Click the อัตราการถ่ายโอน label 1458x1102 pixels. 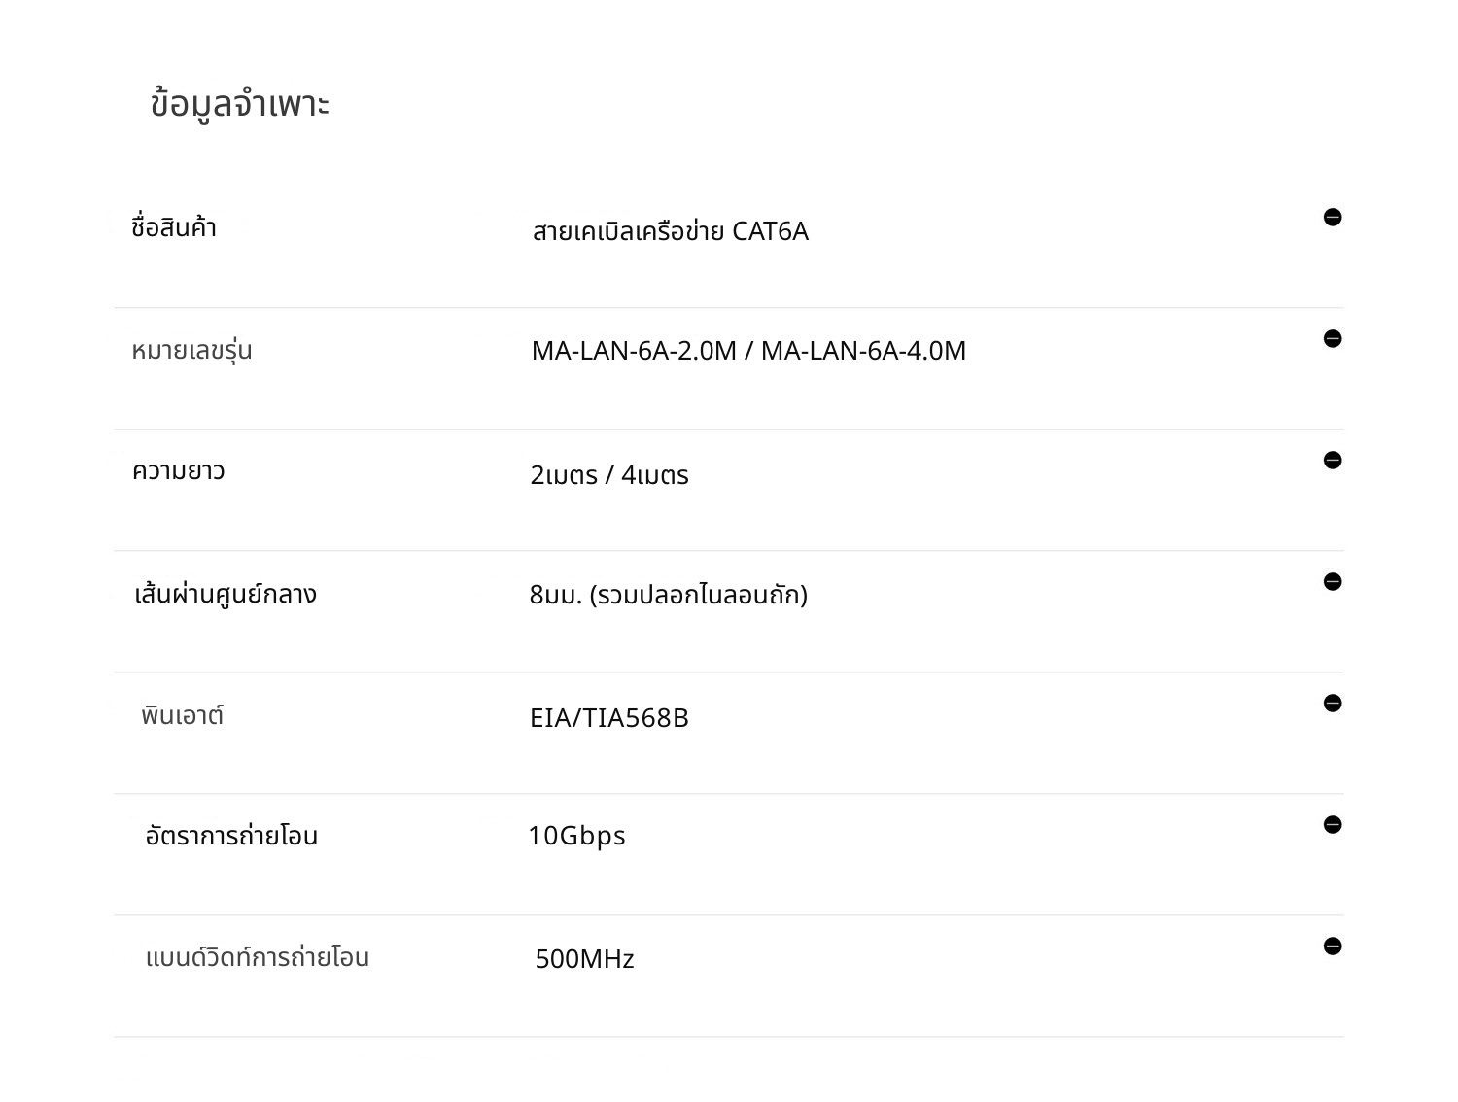click(x=231, y=836)
